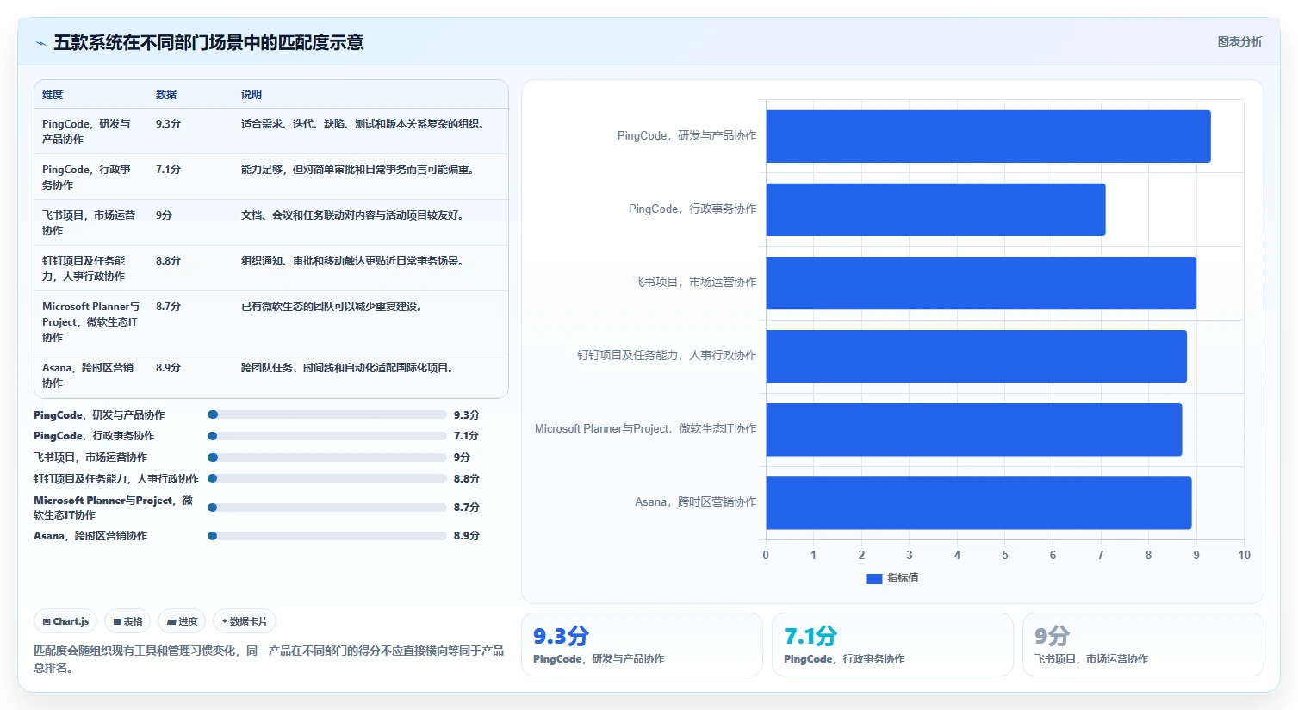Click progress bar for PingCode，行政事务协作
This screenshot has height=710, width=1298.
point(327,436)
